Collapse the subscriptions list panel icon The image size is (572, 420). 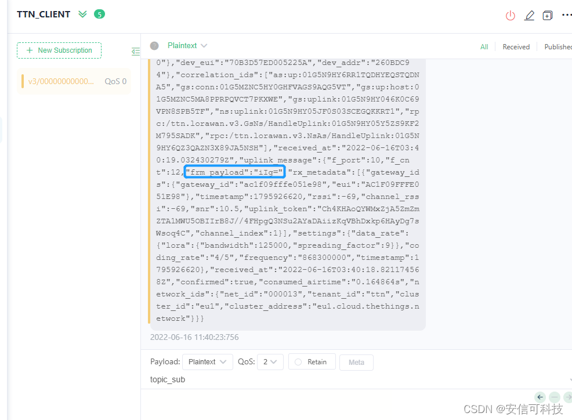coord(136,52)
